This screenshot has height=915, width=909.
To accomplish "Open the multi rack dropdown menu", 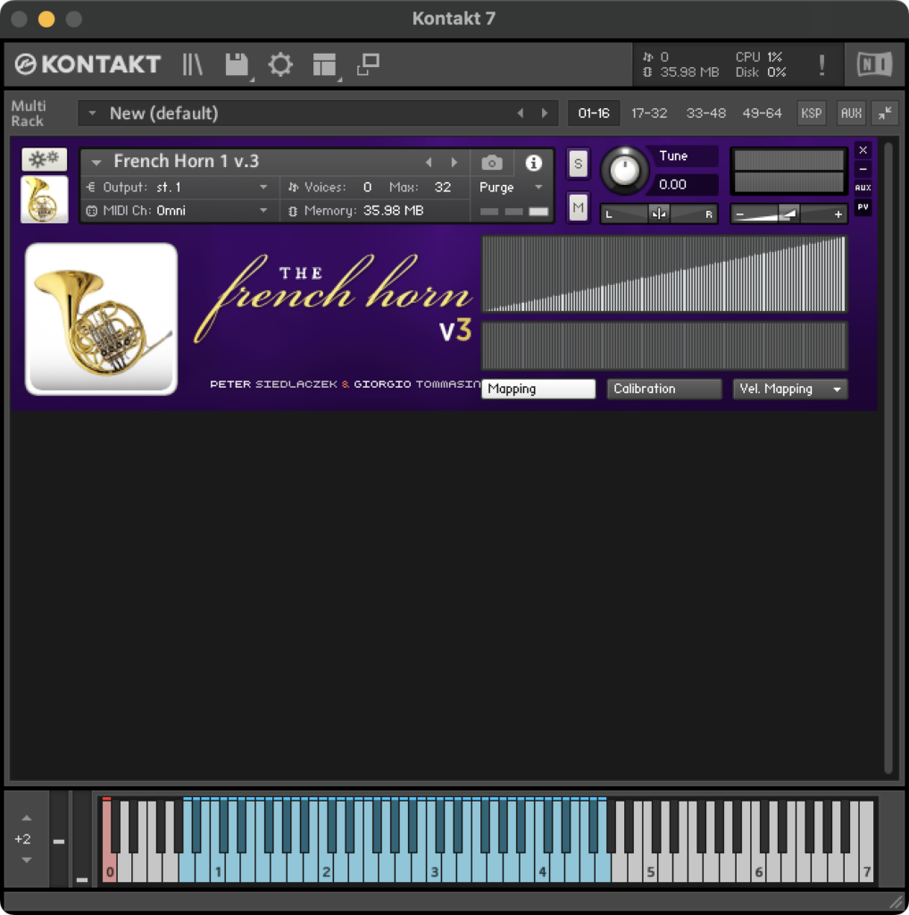I will 92,113.
